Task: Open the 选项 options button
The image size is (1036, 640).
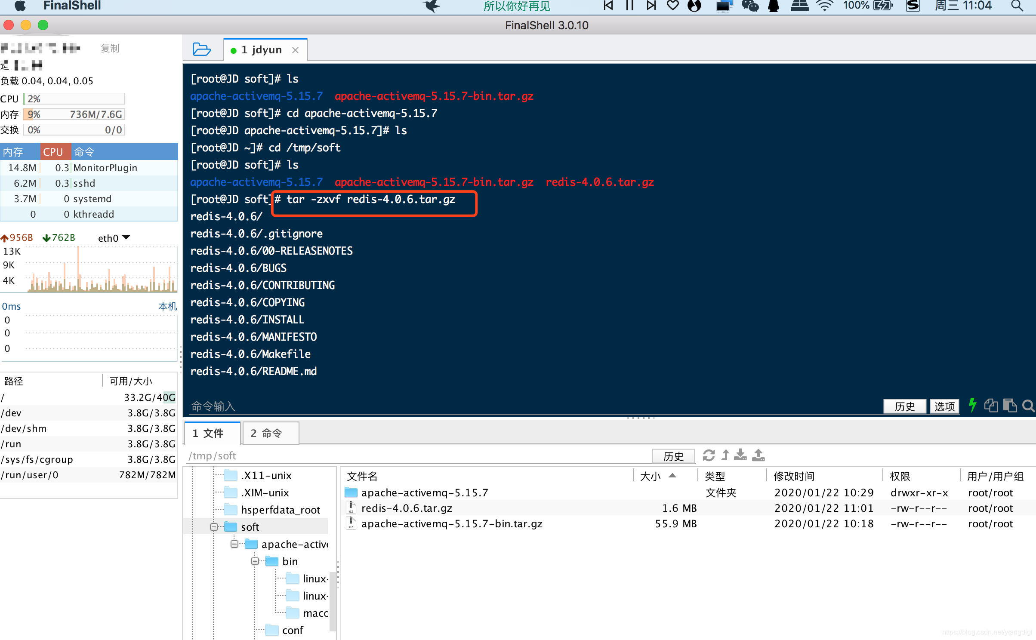Action: click(944, 406)
